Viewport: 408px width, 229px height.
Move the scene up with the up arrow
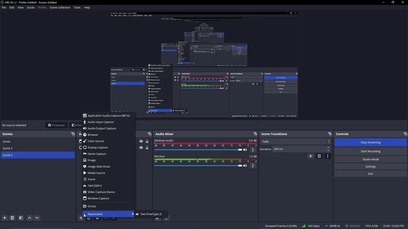29,218
